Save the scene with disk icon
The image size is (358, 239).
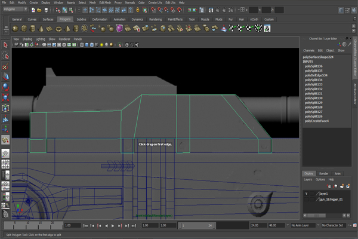pyautogui.click(x=46, y=10)
